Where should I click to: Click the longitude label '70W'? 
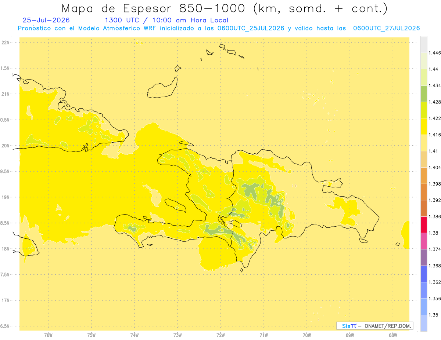[307, 335]
